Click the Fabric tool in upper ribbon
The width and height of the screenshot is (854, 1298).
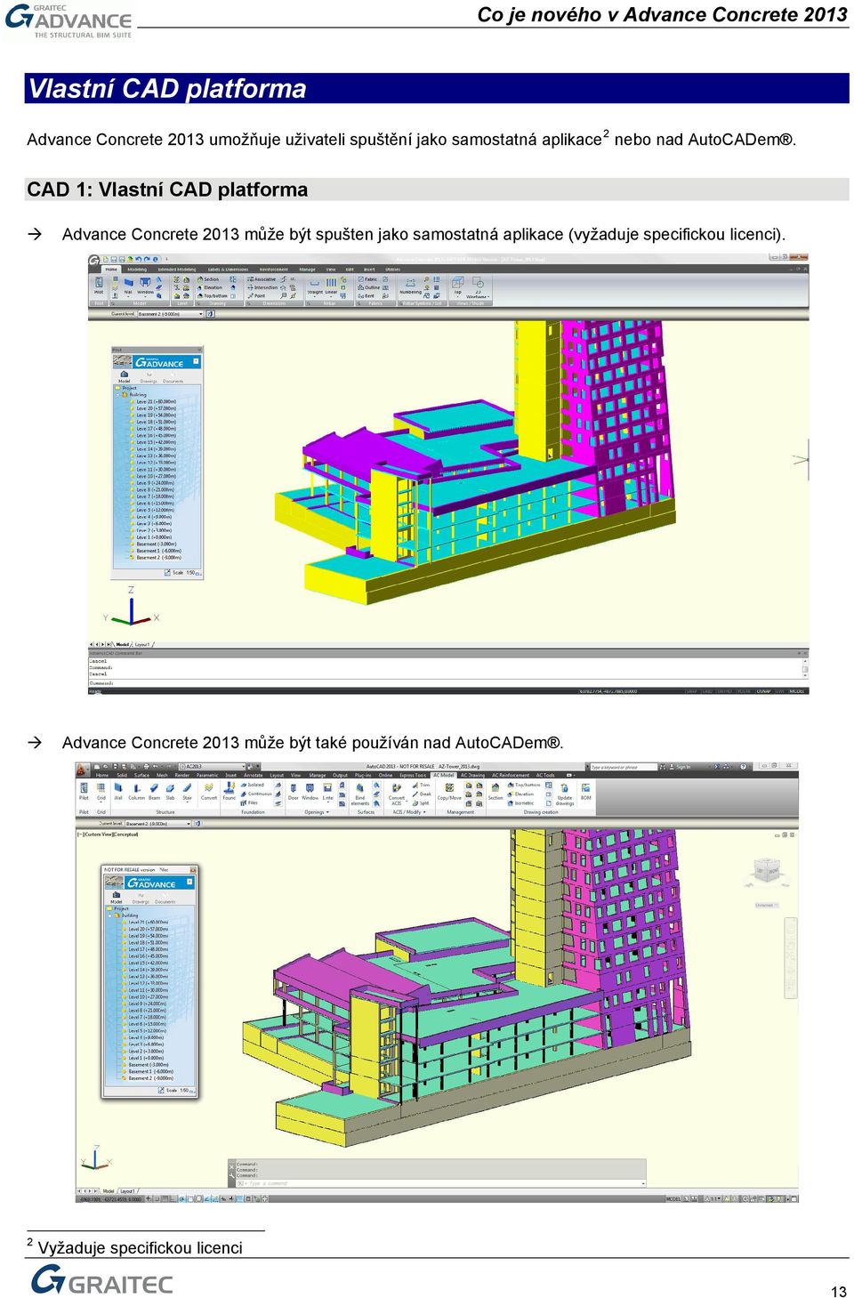367,279
